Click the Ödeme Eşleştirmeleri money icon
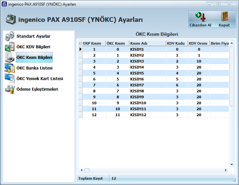Image resolution: width=239 pixels, height=185 pixels. tap(10, 89)
